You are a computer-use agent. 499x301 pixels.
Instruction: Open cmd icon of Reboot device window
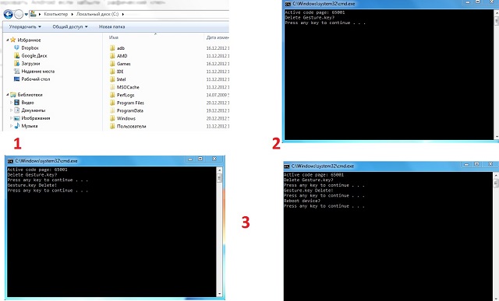click(286, 166)
